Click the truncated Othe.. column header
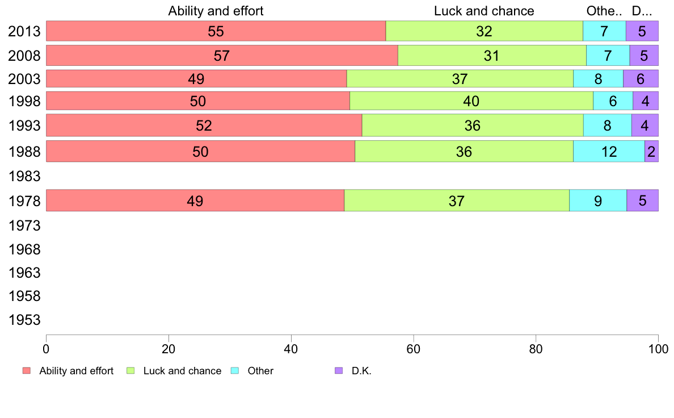Screen dimensions: 674x418 click(604, 11)
